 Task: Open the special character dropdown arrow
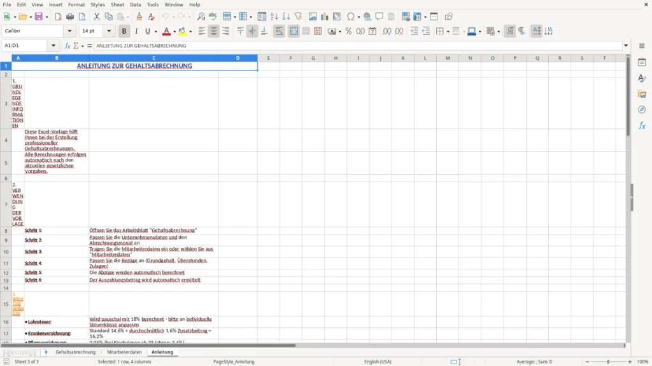tap(358, 17)
